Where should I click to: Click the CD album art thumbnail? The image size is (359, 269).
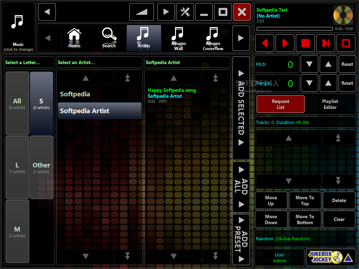(x=343, y=15)
